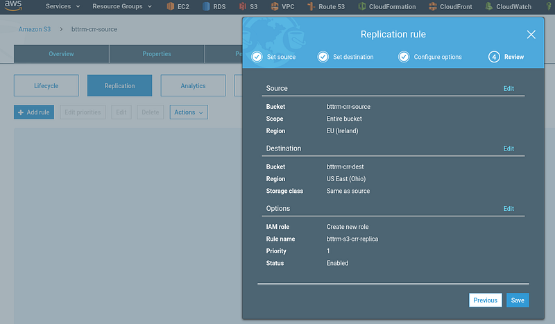Click the US East (Ohio) value
Image resolution: width=555 pixels, height=324 pixels.
(x=345, y=179)
